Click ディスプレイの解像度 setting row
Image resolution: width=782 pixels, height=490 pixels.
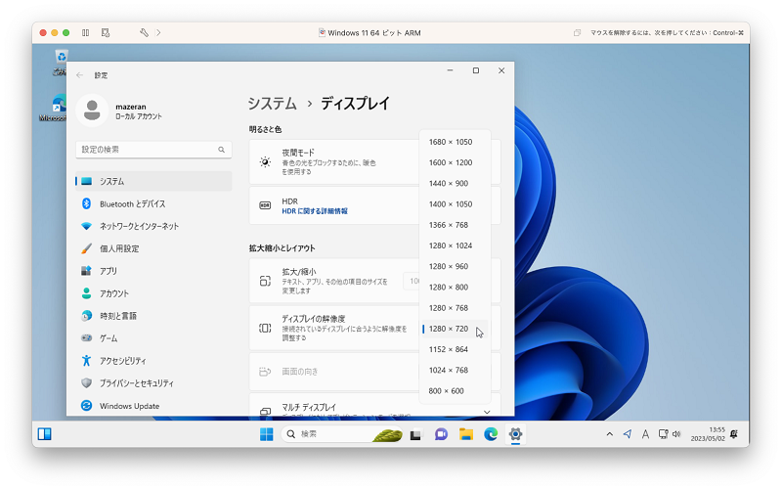(x=334, y=328)
